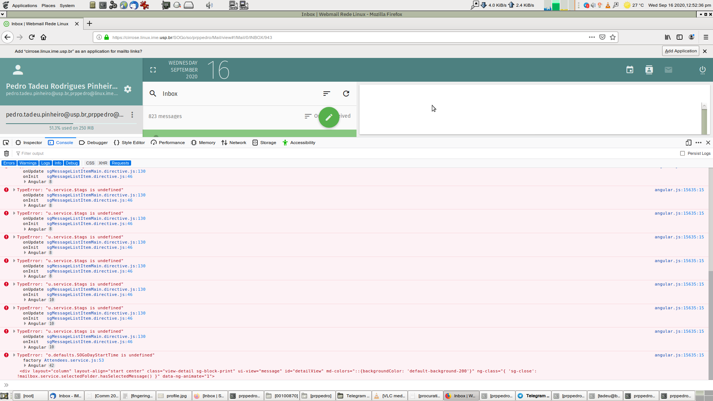Click the green compose pencil button
Image resolution: width=713 pixels, height=401 pixels.
(329, 117)
